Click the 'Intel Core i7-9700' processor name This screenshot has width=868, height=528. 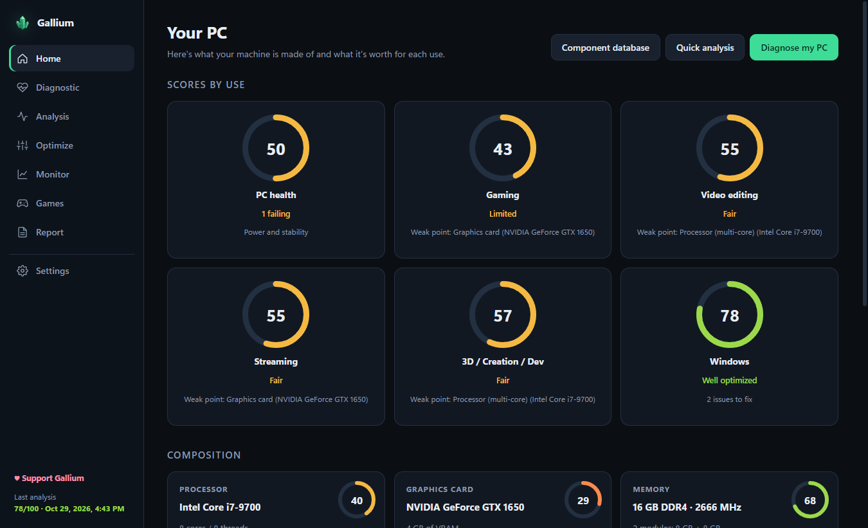[x=220, y=507]
